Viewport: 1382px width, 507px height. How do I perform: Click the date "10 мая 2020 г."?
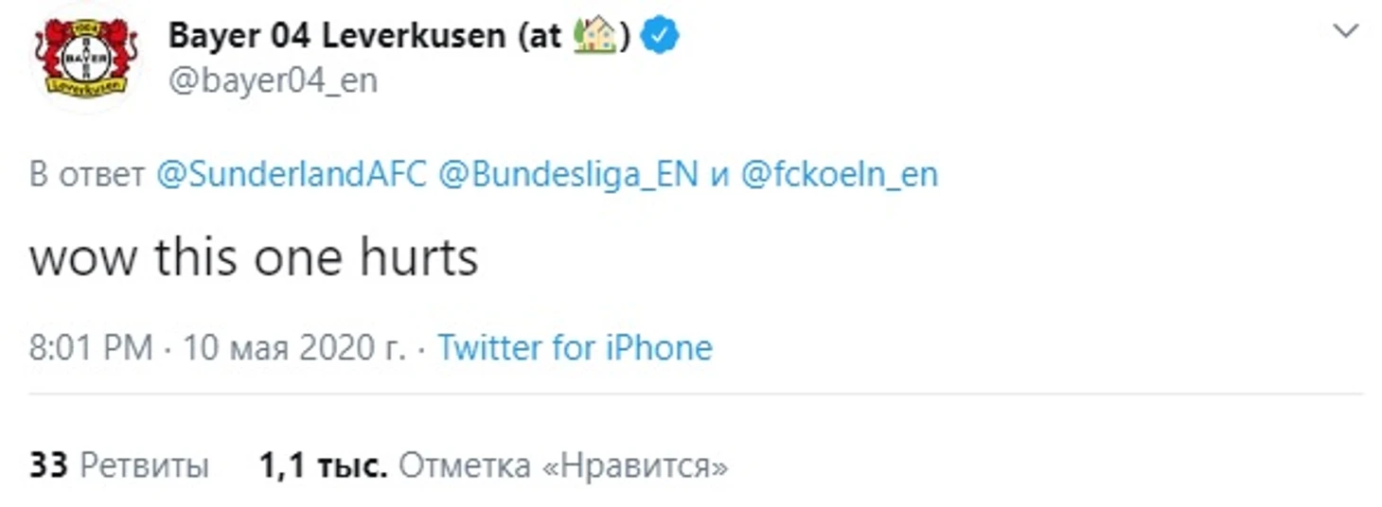point(293,348)
